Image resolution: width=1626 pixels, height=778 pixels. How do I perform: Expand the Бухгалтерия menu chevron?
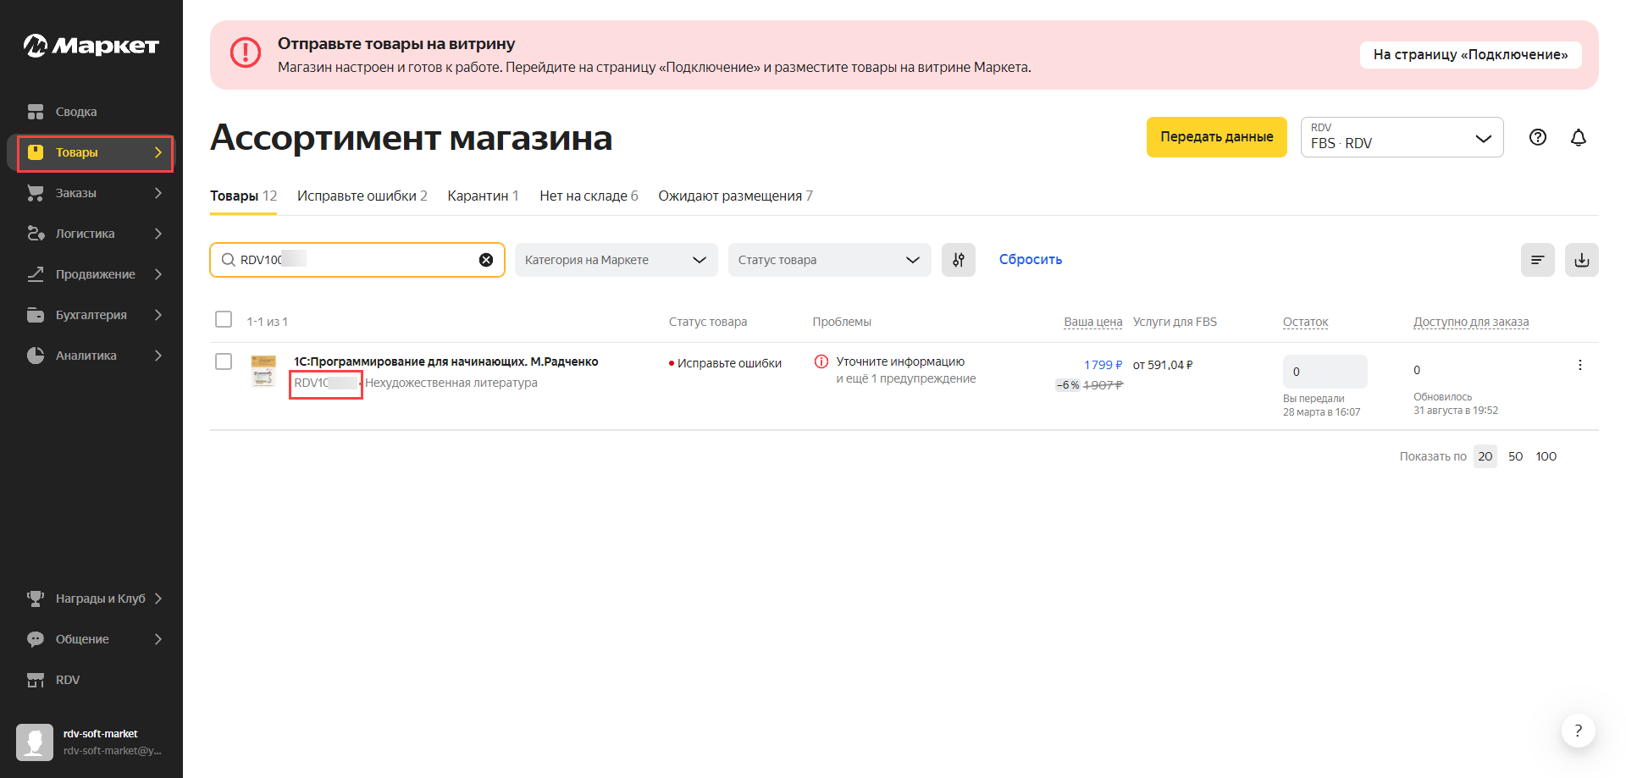(158, 315)
